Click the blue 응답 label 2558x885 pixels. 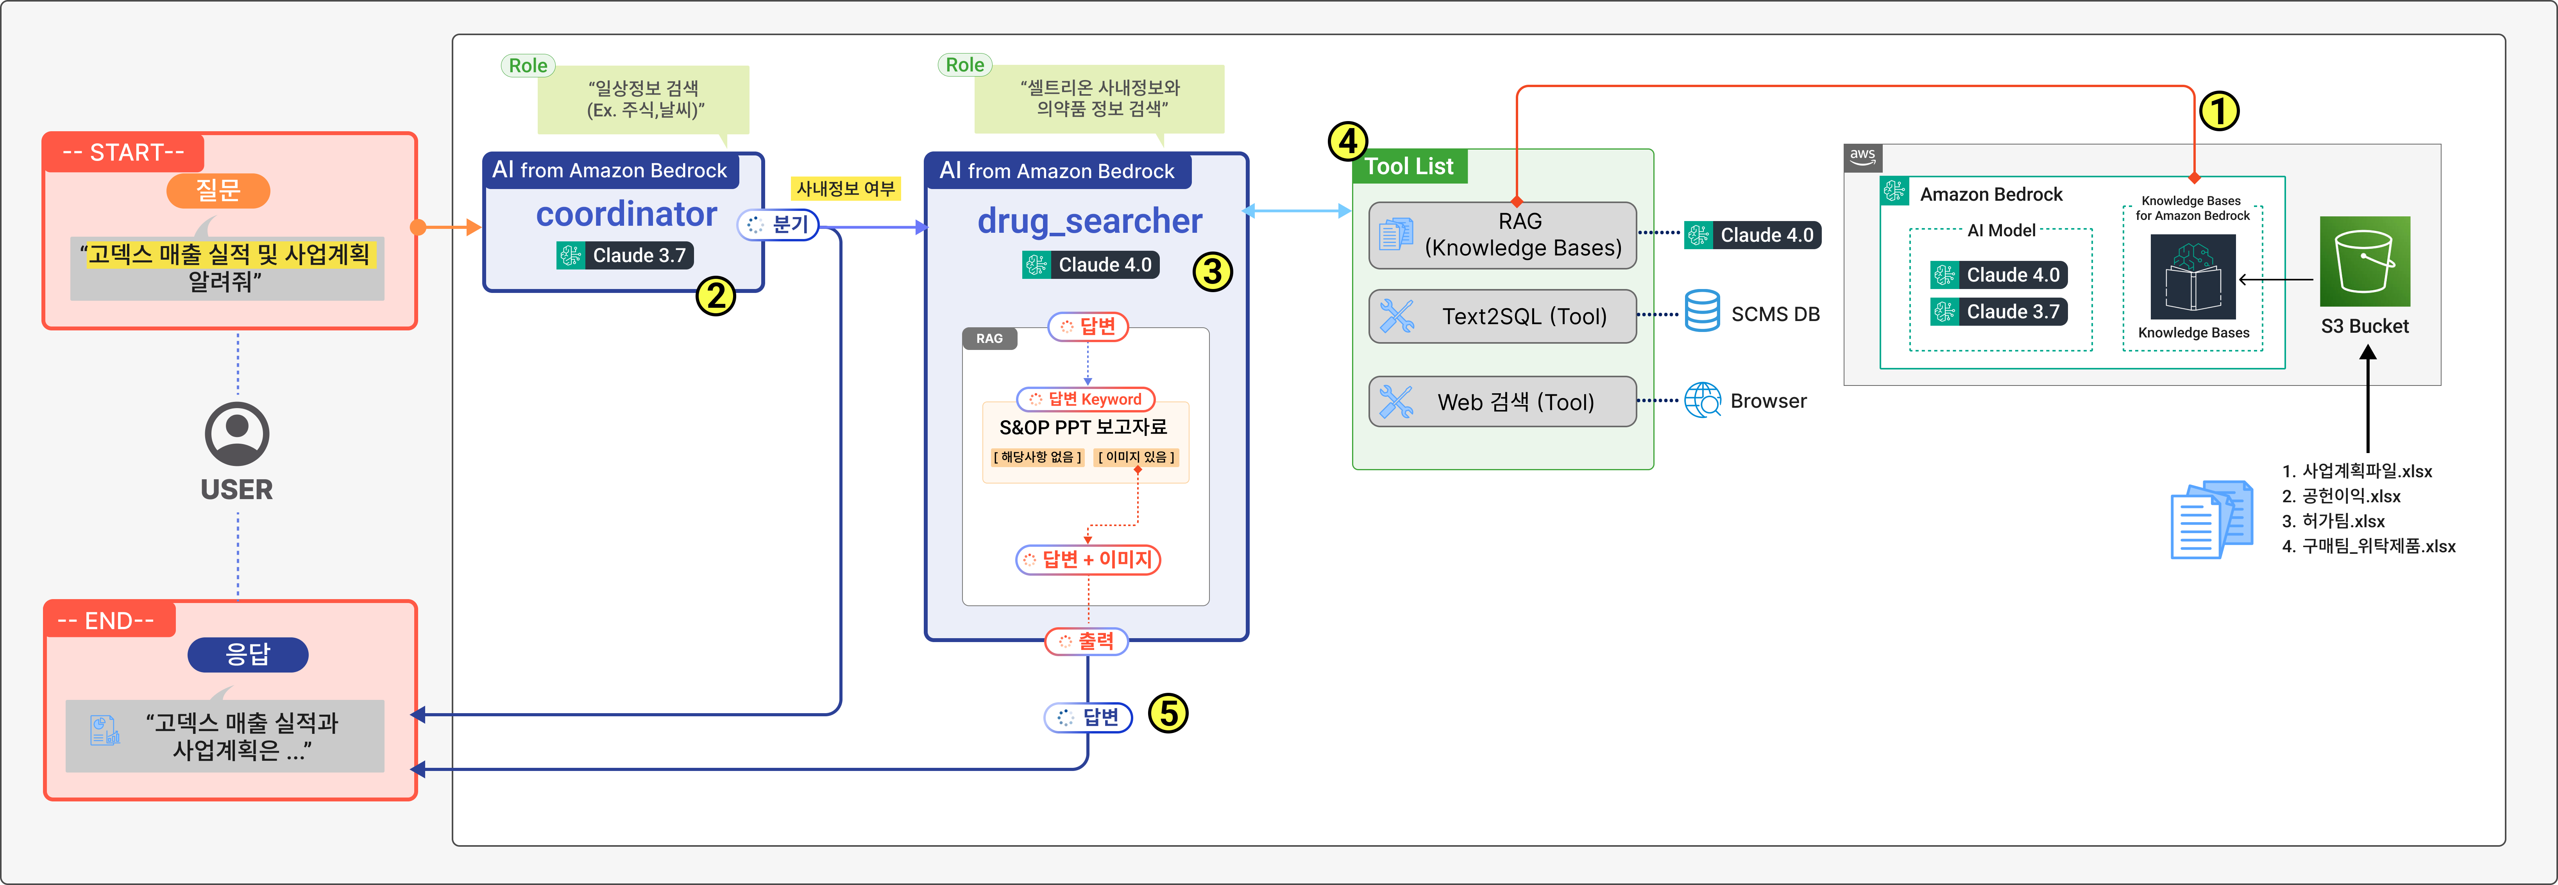click(247, 654)
